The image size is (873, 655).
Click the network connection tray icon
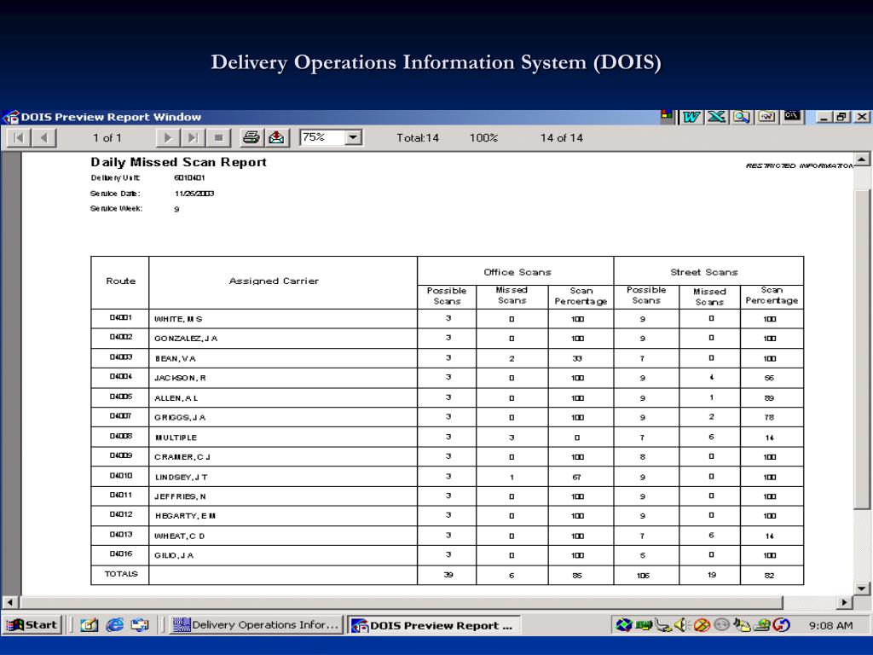(662, 625)
